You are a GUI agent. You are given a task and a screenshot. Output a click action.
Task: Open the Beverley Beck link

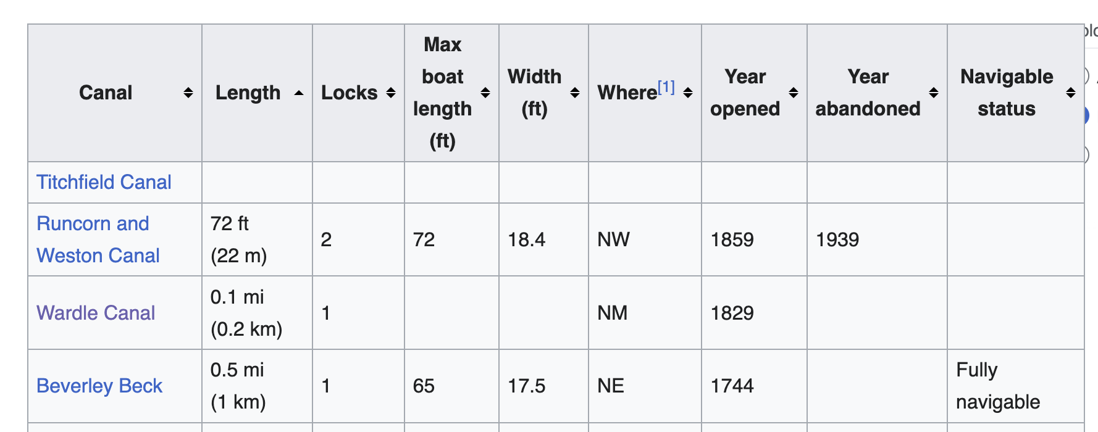99,386
